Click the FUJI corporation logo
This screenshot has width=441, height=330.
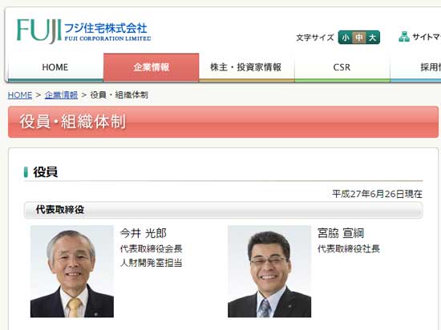(83, 31)
